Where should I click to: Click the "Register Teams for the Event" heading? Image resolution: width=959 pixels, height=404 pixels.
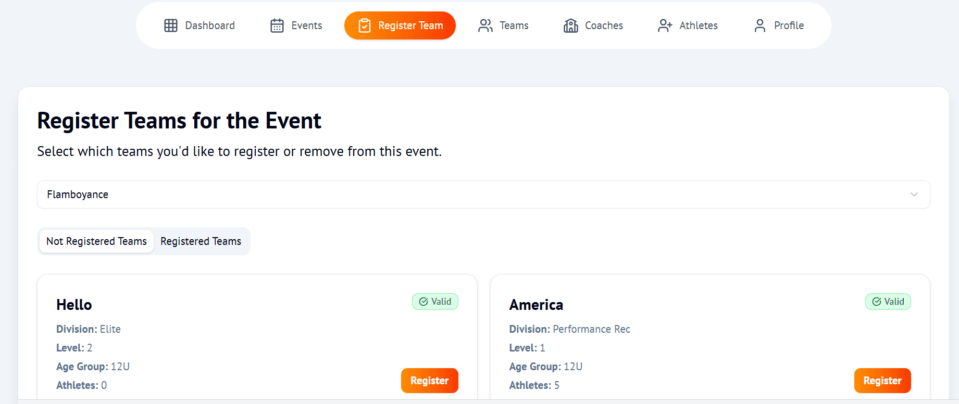179,121
